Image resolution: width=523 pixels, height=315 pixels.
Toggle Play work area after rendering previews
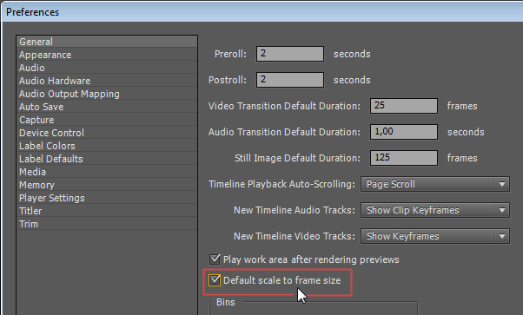coord(215,259)
